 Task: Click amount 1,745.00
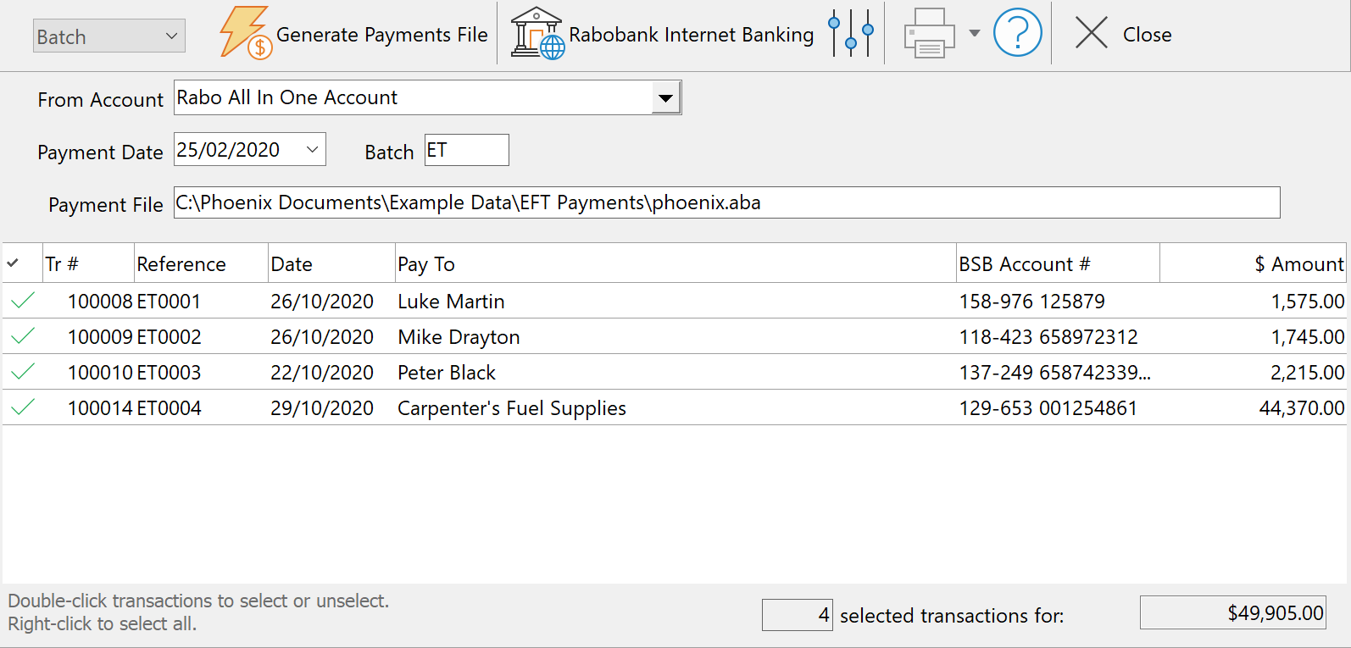[x=1308, y=337]
